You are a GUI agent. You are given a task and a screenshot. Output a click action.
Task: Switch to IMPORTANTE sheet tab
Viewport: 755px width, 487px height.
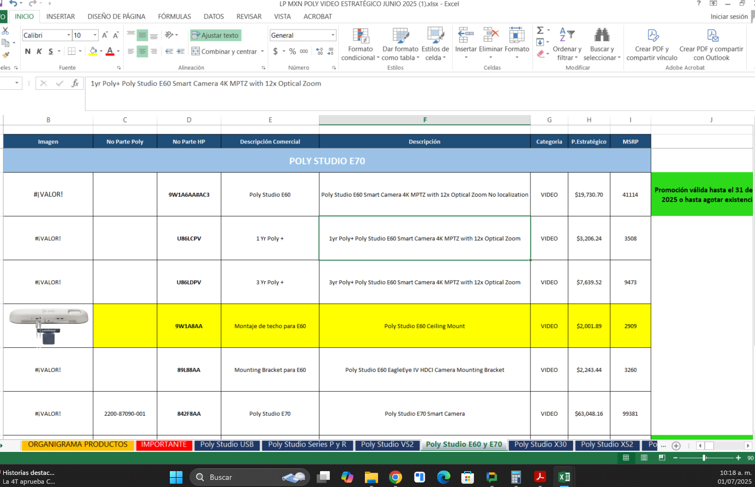coord(164,445)
